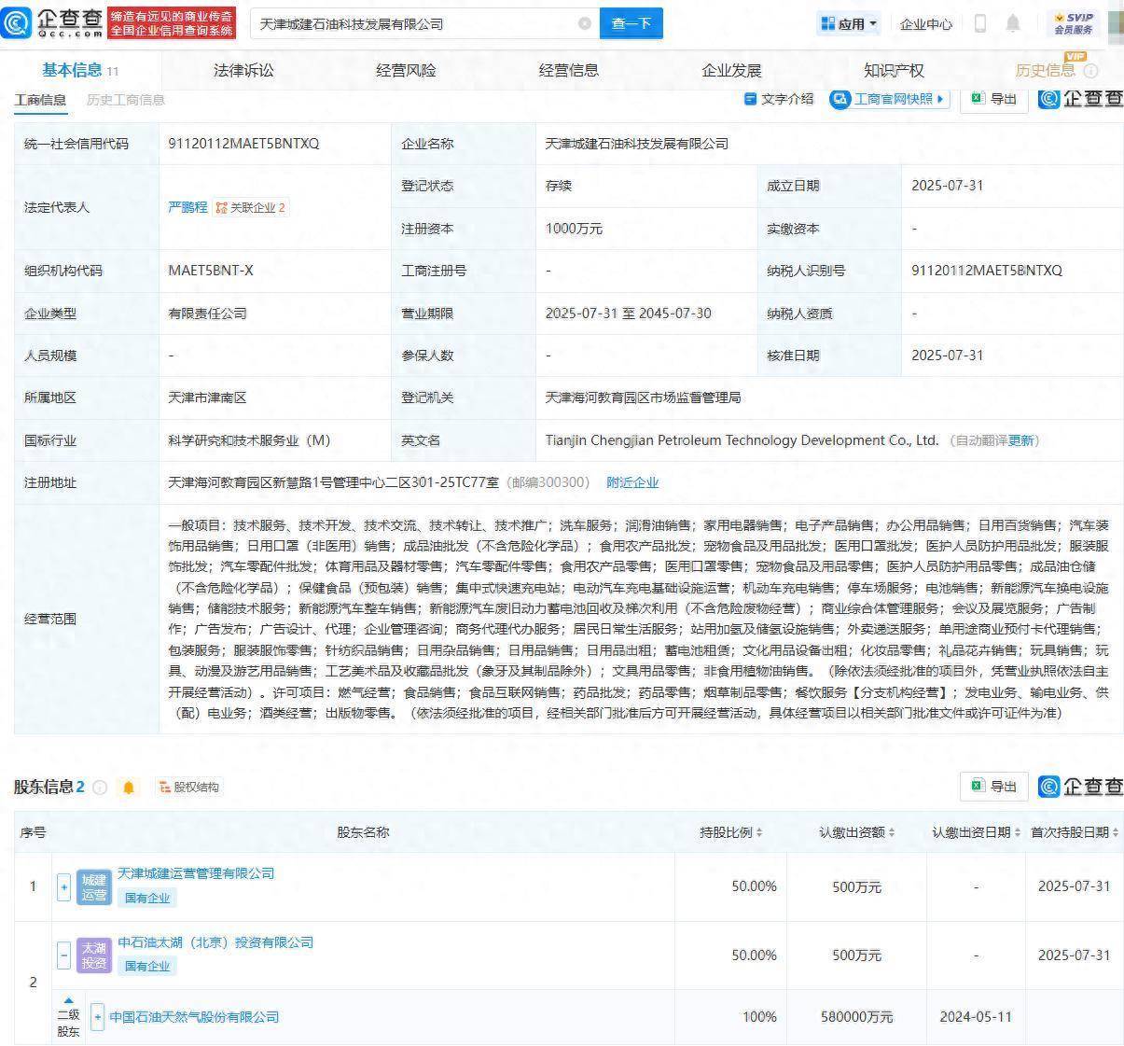
Task: Click the 认缴出资额 value 580000万元
Action: tap(856, 1017)
